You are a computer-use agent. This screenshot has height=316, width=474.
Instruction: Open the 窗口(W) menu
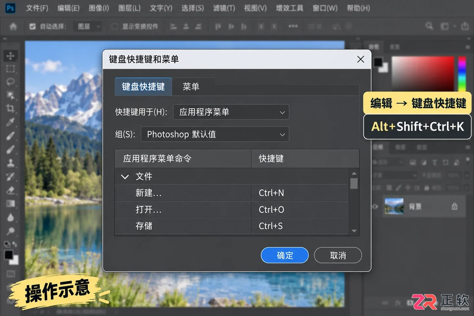325,8
